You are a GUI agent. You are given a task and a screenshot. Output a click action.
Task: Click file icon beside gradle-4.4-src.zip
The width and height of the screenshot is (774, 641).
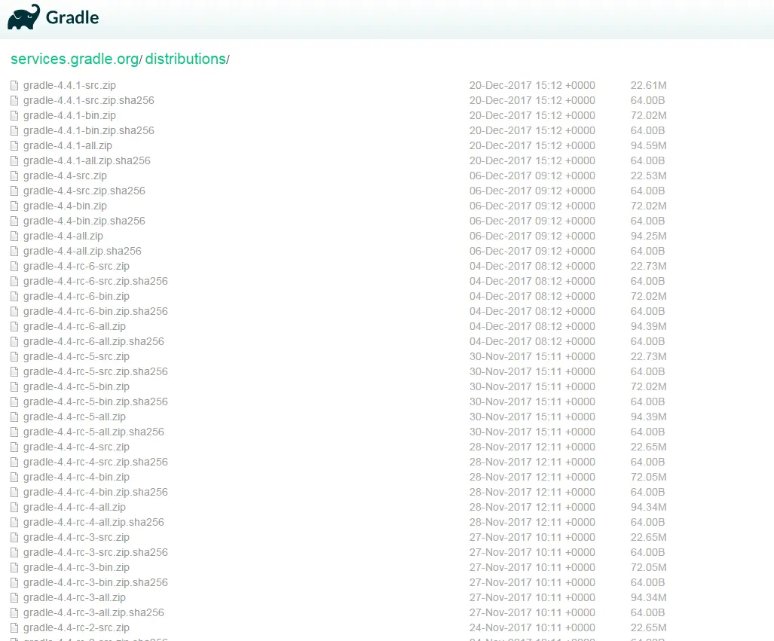click(x=14, y=176)
